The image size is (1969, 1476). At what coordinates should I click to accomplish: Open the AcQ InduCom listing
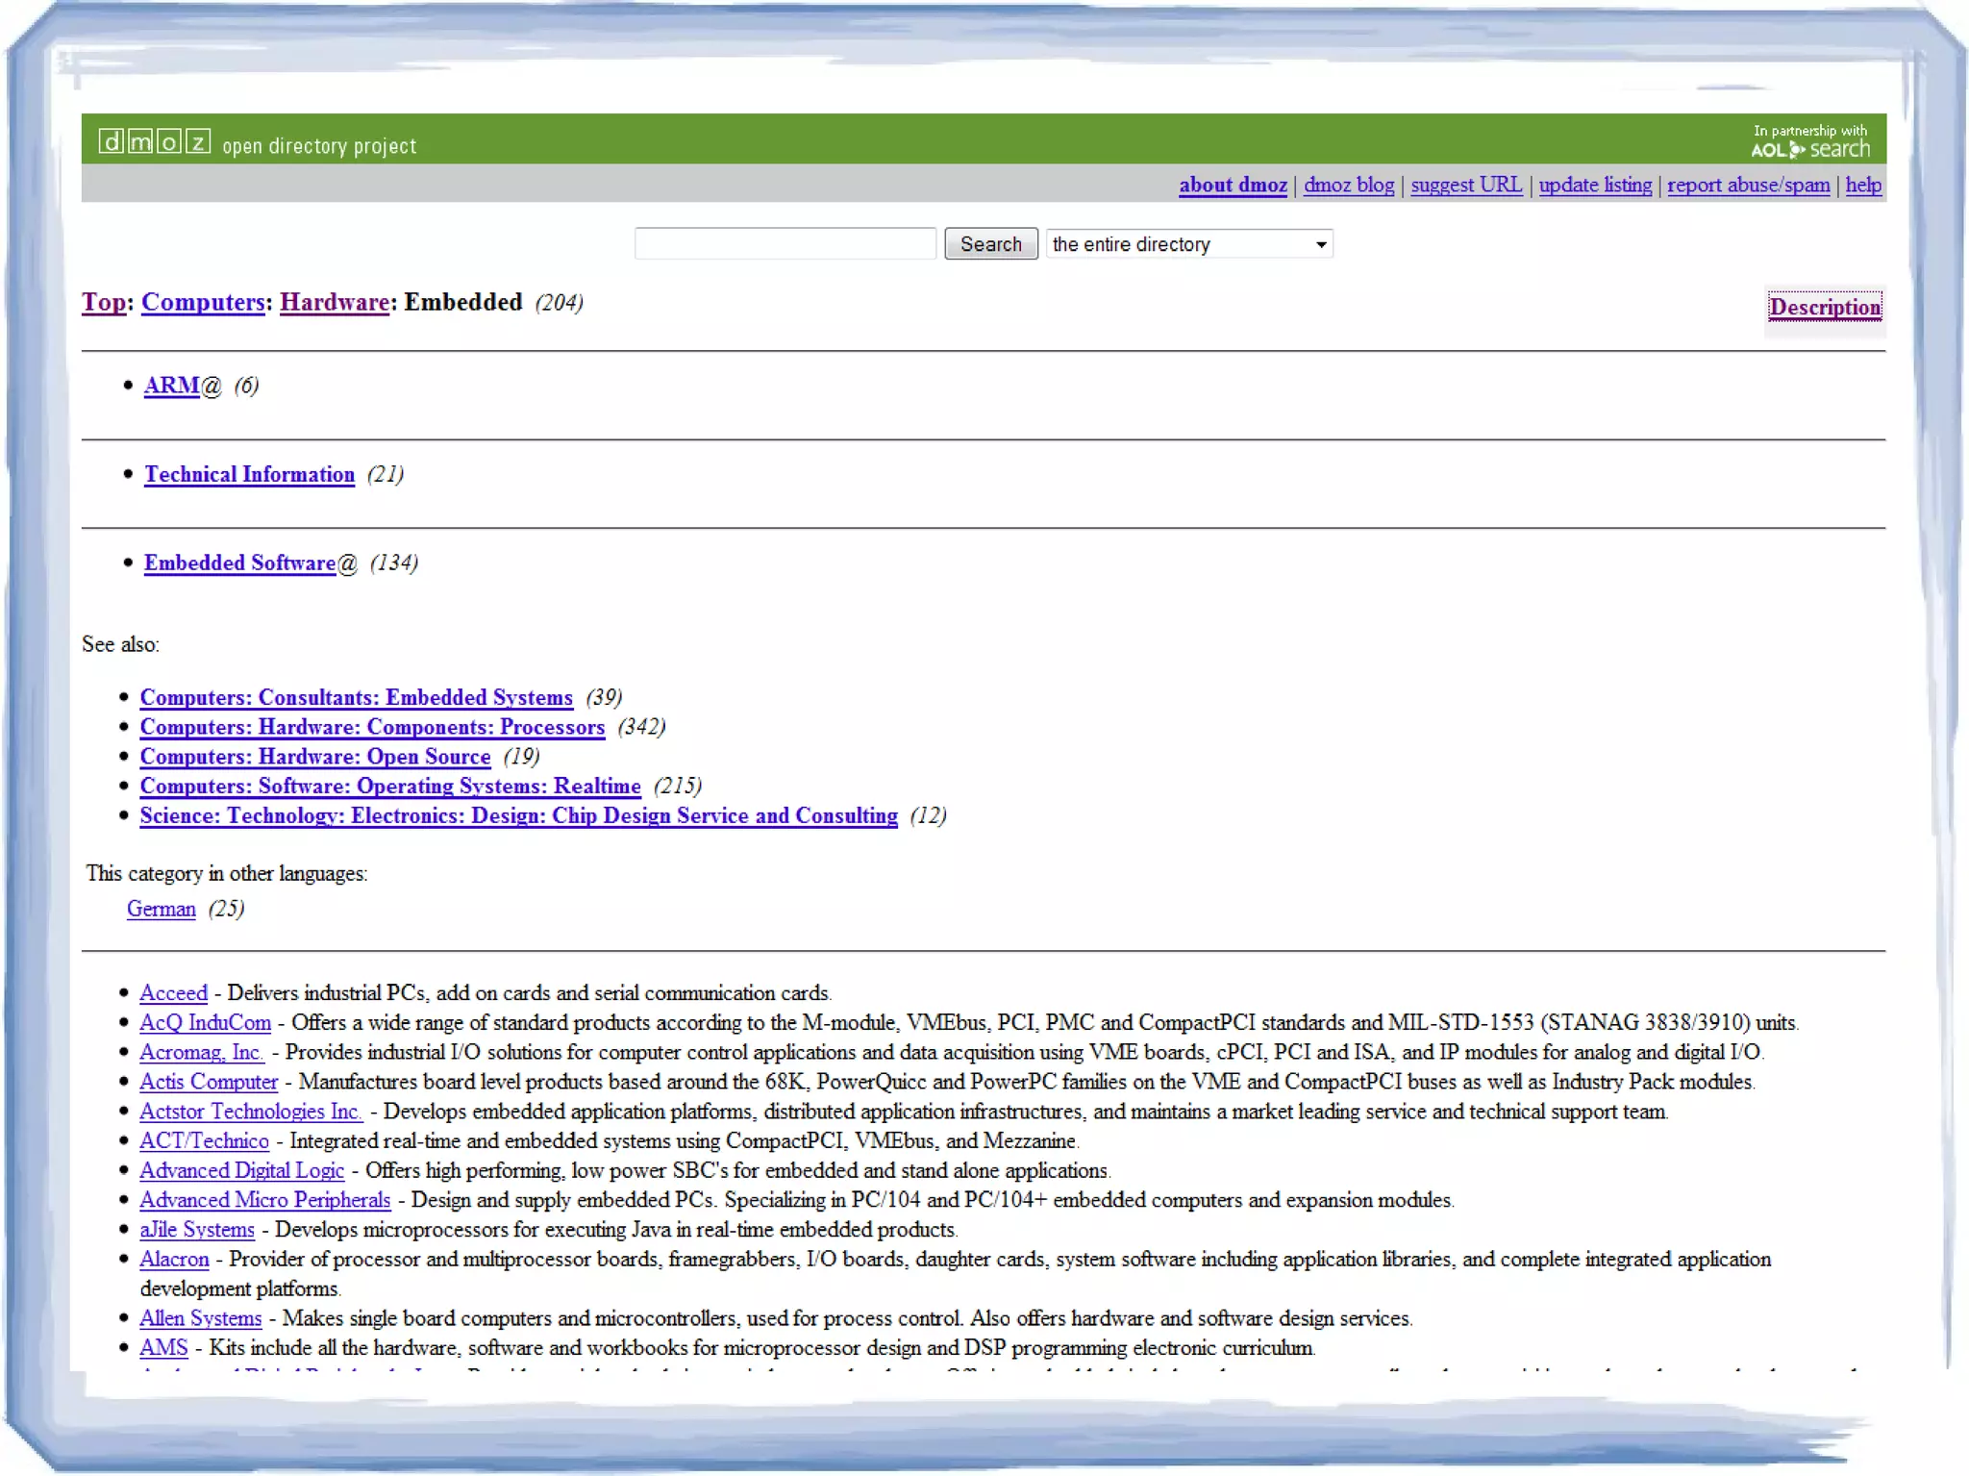[205, 1022]
